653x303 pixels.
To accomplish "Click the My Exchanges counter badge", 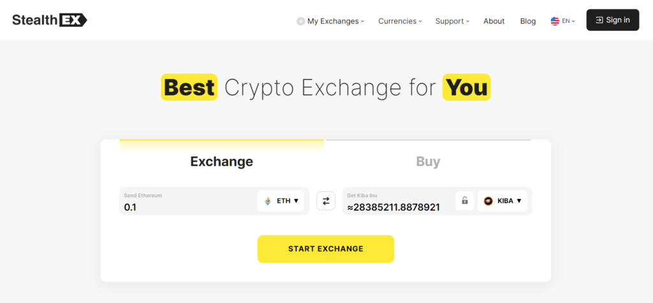I will pyautogui.click(x=301, y=21).
